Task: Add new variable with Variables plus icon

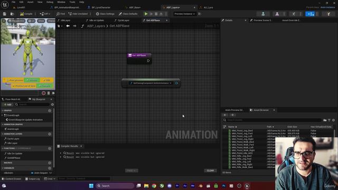Action: [x=50, y=168]
